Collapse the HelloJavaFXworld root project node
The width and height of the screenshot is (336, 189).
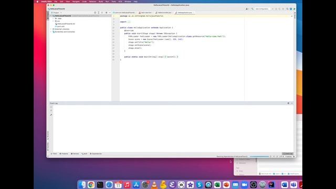tap(51, 16)
